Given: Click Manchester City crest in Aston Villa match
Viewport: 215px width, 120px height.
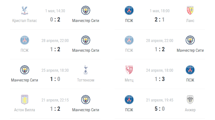Looking at the screenshot, I should 85,100.
